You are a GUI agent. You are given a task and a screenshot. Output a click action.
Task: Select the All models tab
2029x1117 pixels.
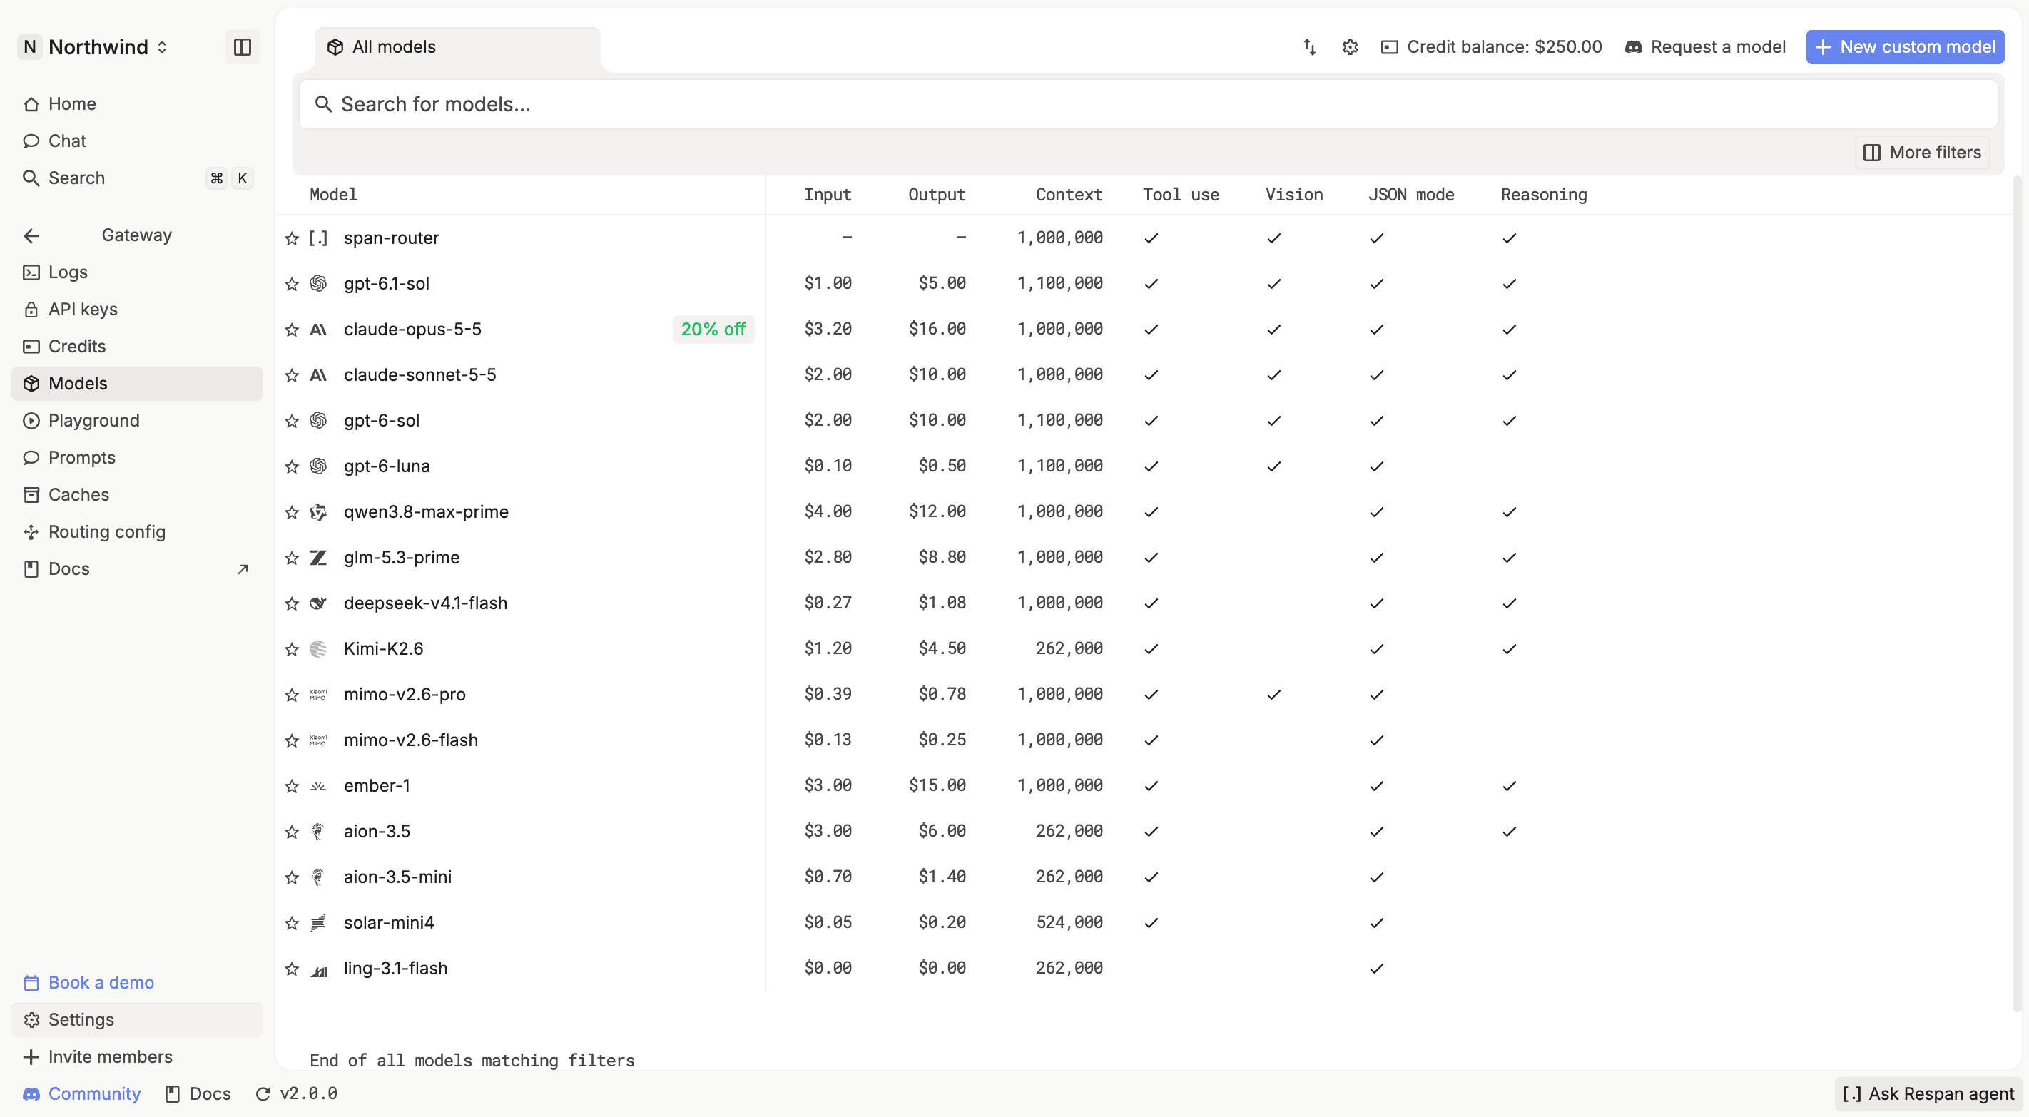click(x=457, y=47)
